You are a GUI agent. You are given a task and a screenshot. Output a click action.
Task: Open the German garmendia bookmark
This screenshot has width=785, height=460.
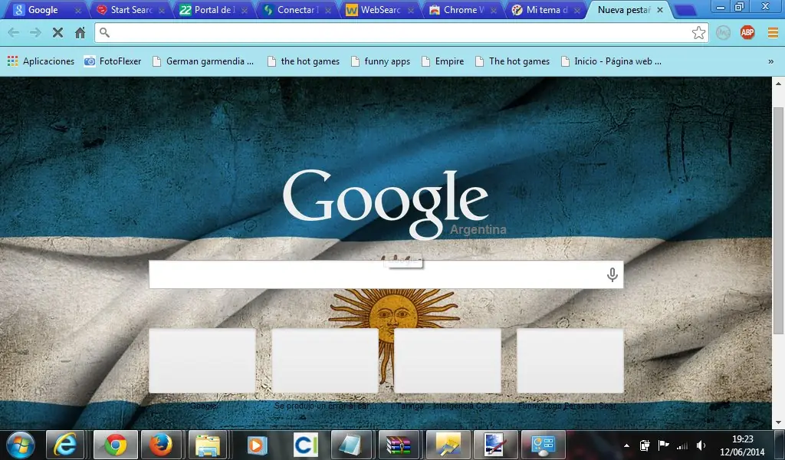click(203, 61)
